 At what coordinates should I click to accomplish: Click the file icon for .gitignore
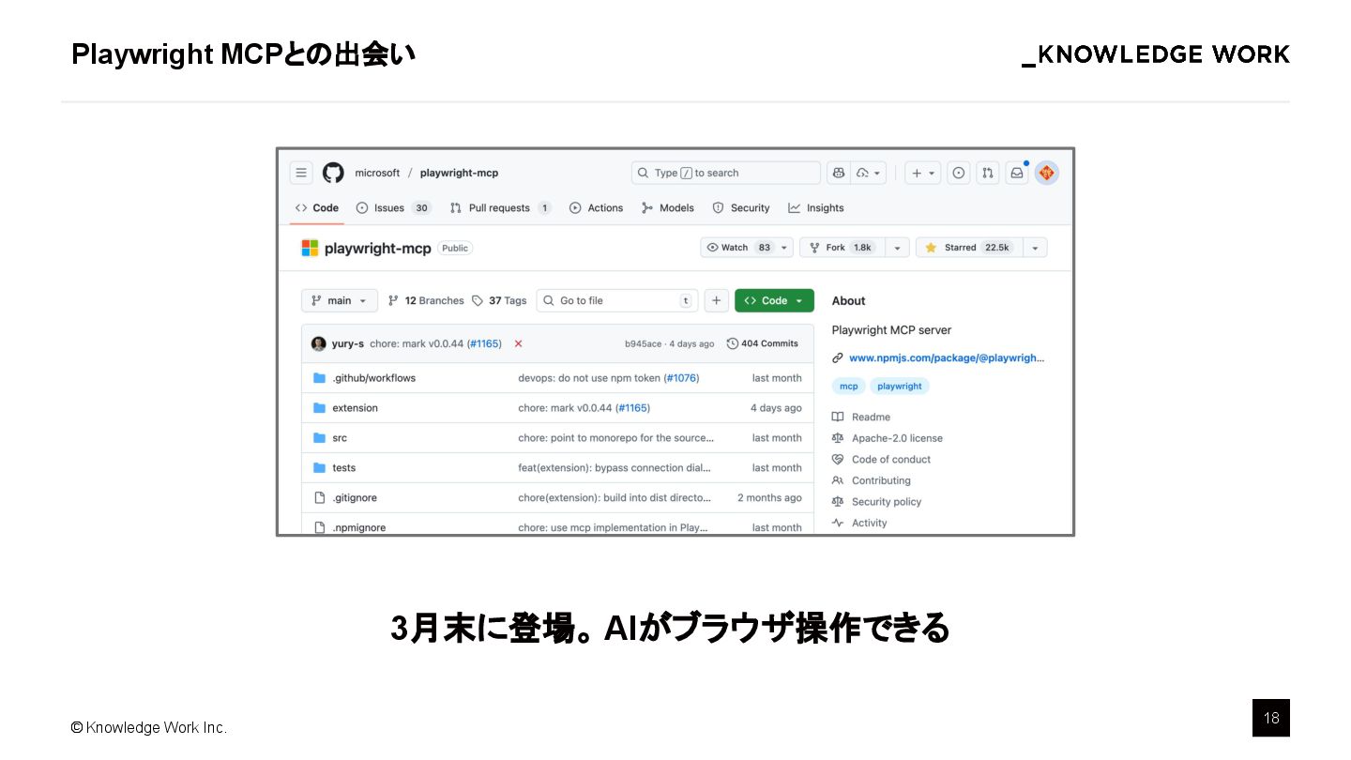pos(319,498)
